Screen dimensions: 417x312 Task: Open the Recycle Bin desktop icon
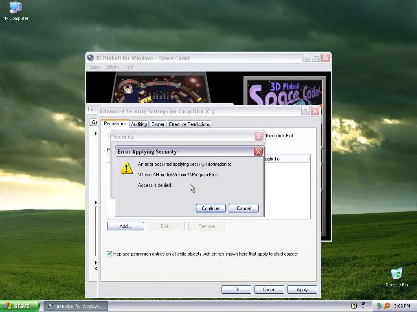(x=397, y=277)
